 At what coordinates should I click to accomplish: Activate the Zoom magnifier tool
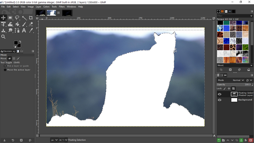click(3, 37)
